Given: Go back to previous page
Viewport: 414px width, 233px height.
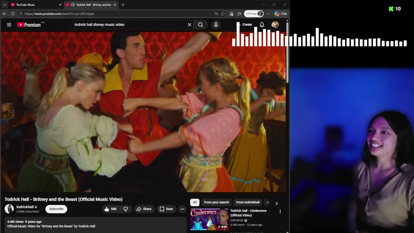Looking at the screenshot, I should (5, 14).
